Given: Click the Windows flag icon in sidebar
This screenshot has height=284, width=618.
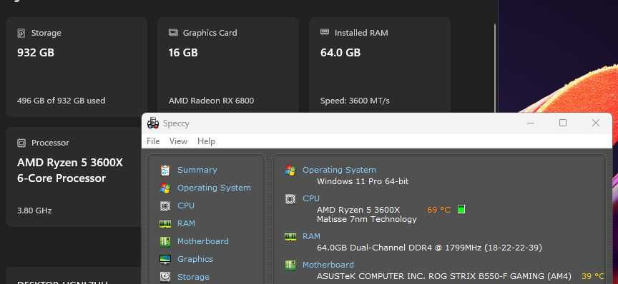Looking at the screenshot, I should 165,188.
